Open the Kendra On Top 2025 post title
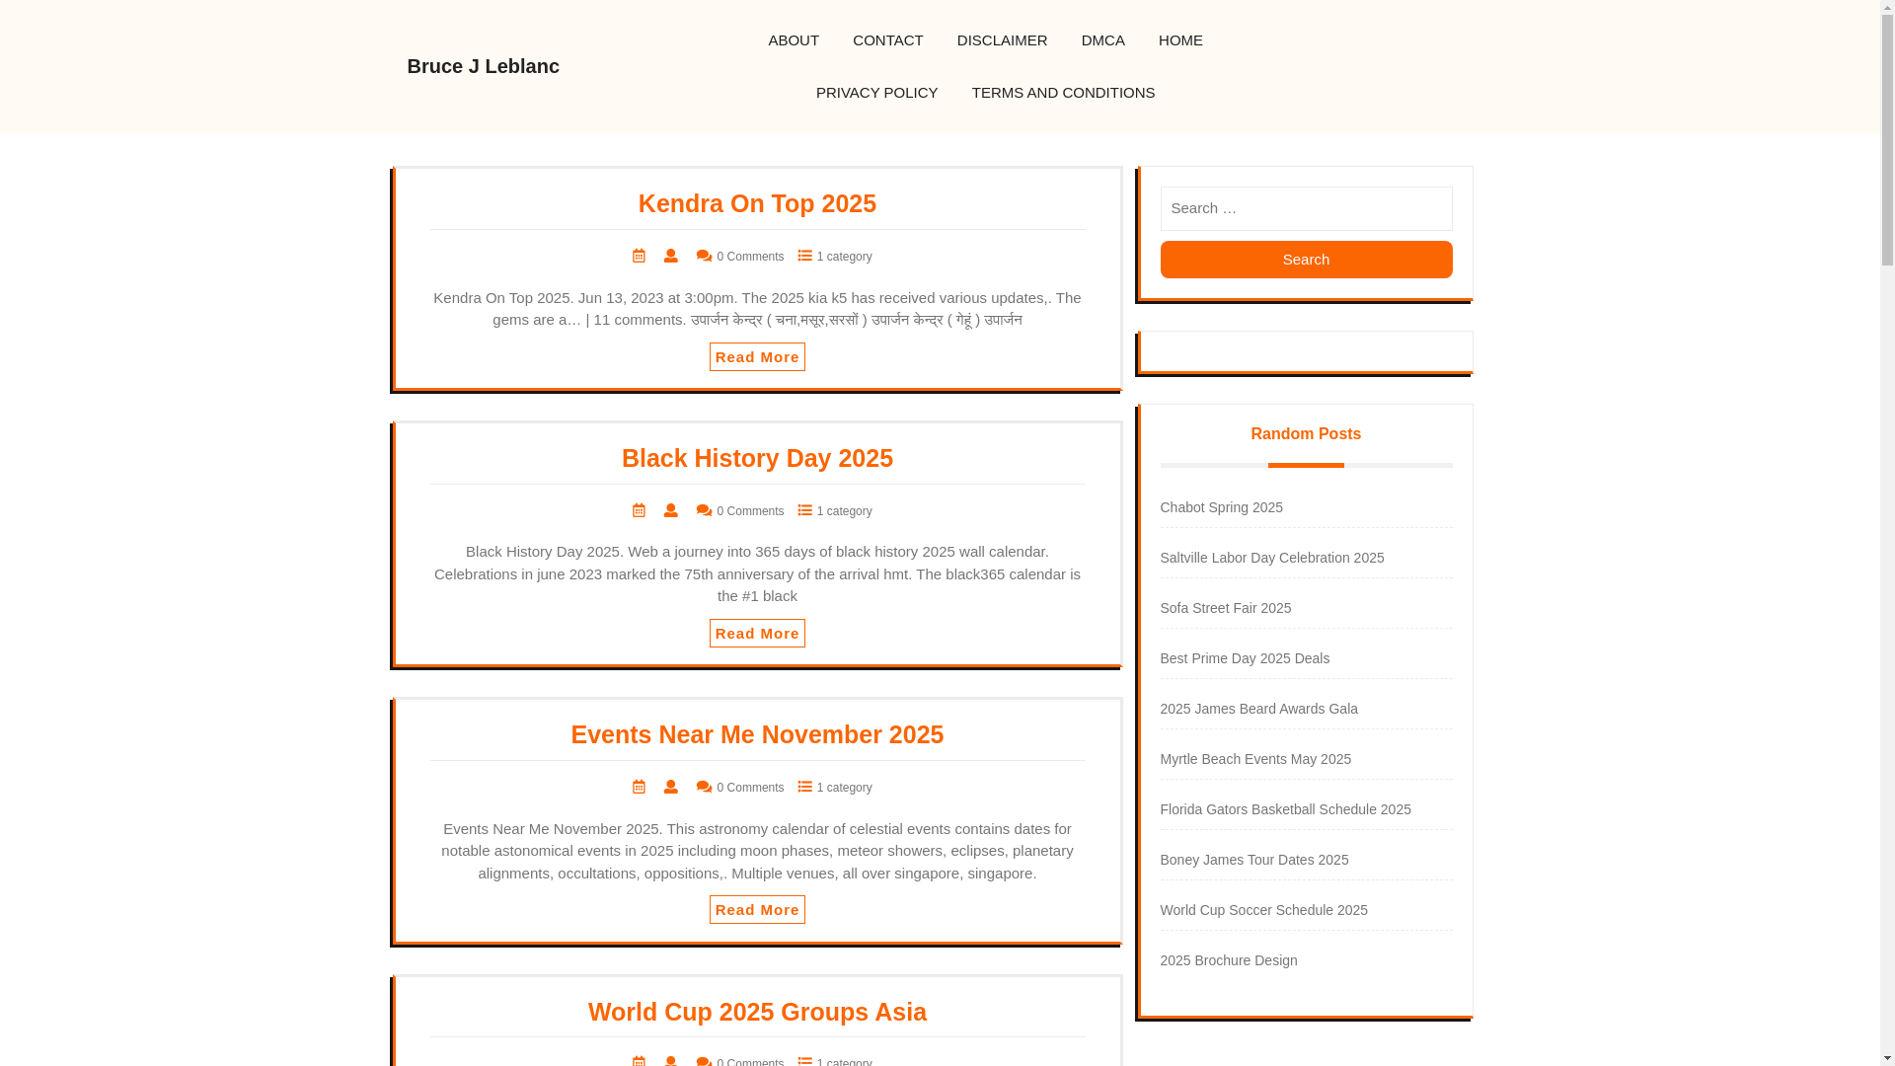The image size is (1895, 1066). tap(757, 203)
